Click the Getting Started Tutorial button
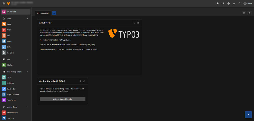The height and width of the screenshot is (121, 254). pyautogui.click(x=62, y=99)
